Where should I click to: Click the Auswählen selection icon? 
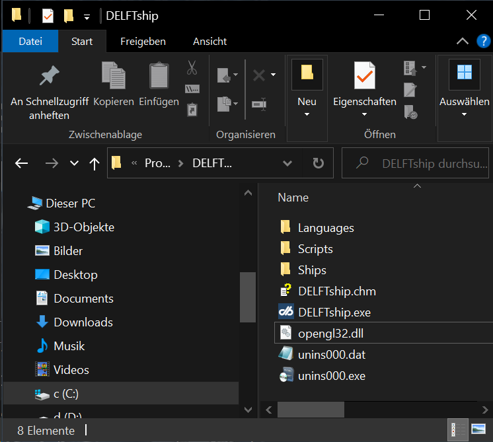(x=465, y=72)
